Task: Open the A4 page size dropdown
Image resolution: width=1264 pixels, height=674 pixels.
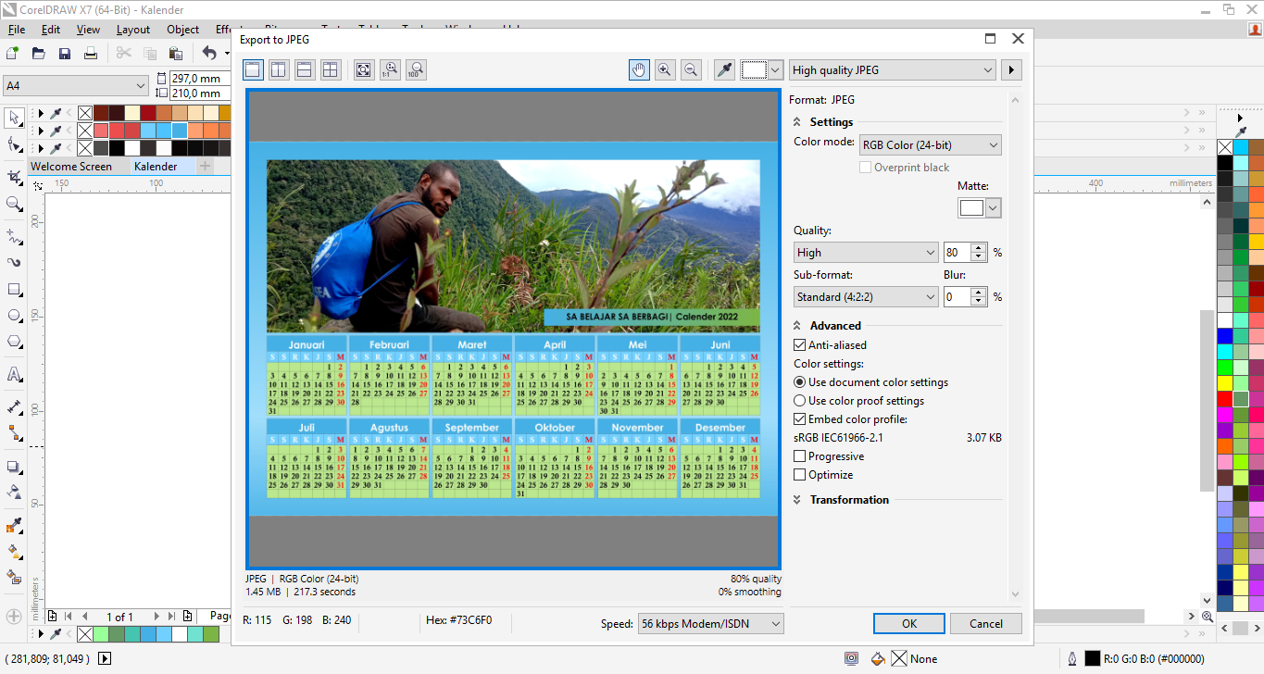Action: [x=75, y=85]
